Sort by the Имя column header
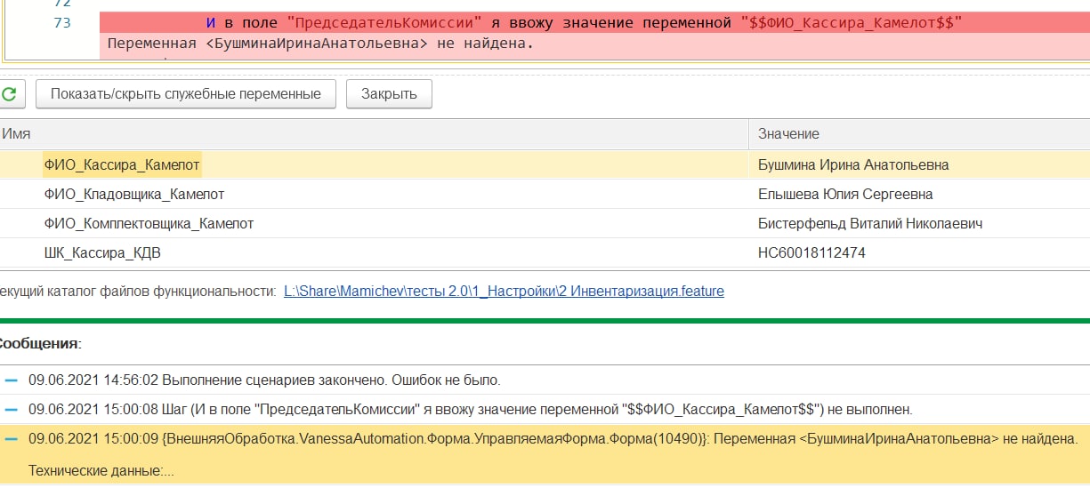Viewport: 1090px width, 496px height. click(17, 133)
